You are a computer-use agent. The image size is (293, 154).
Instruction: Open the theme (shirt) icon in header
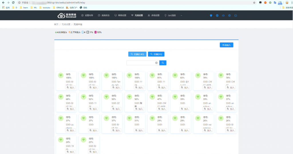click(x=211, y=15)
